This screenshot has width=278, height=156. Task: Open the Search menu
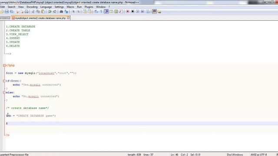11,7
